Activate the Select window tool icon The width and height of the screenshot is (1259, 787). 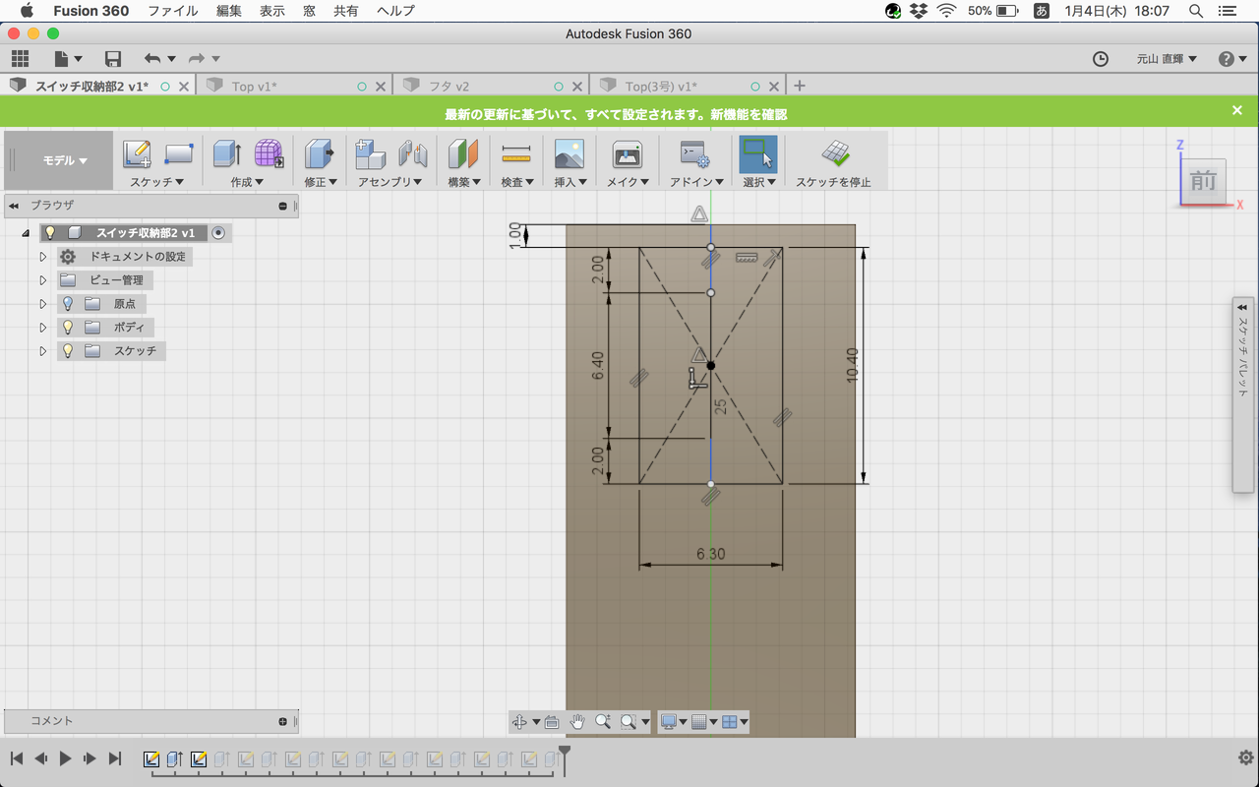pos(757,154)
